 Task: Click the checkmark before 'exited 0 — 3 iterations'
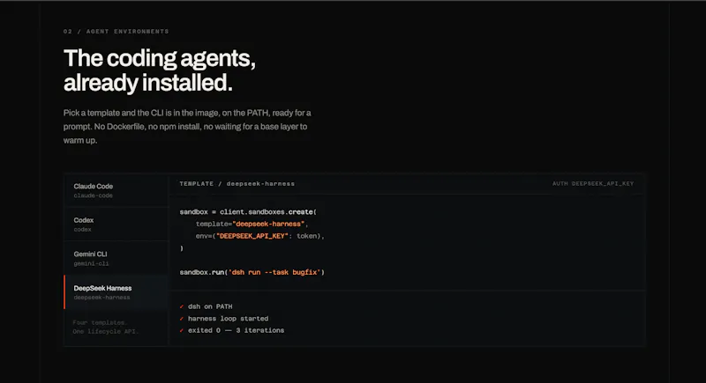[x=182, y=330]
